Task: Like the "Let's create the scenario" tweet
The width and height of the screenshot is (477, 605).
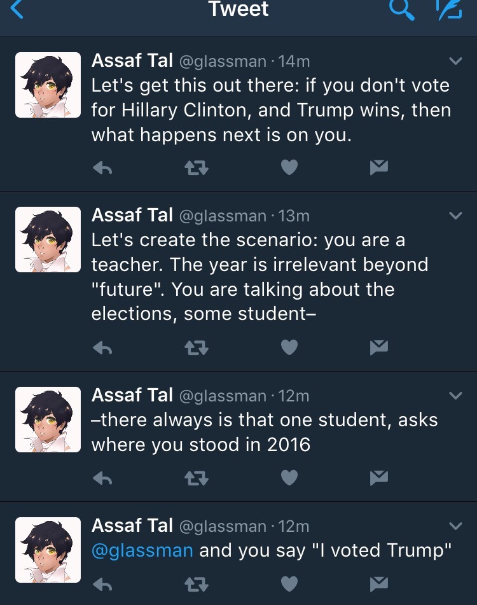Action: pyautogui.click(x=289, y=347)
